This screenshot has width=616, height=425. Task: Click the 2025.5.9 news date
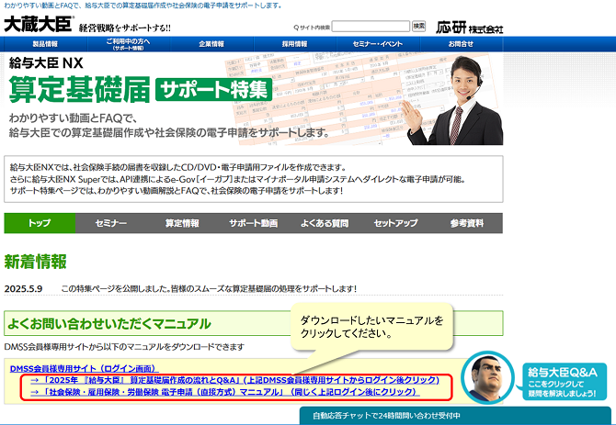tap(23, 289)
